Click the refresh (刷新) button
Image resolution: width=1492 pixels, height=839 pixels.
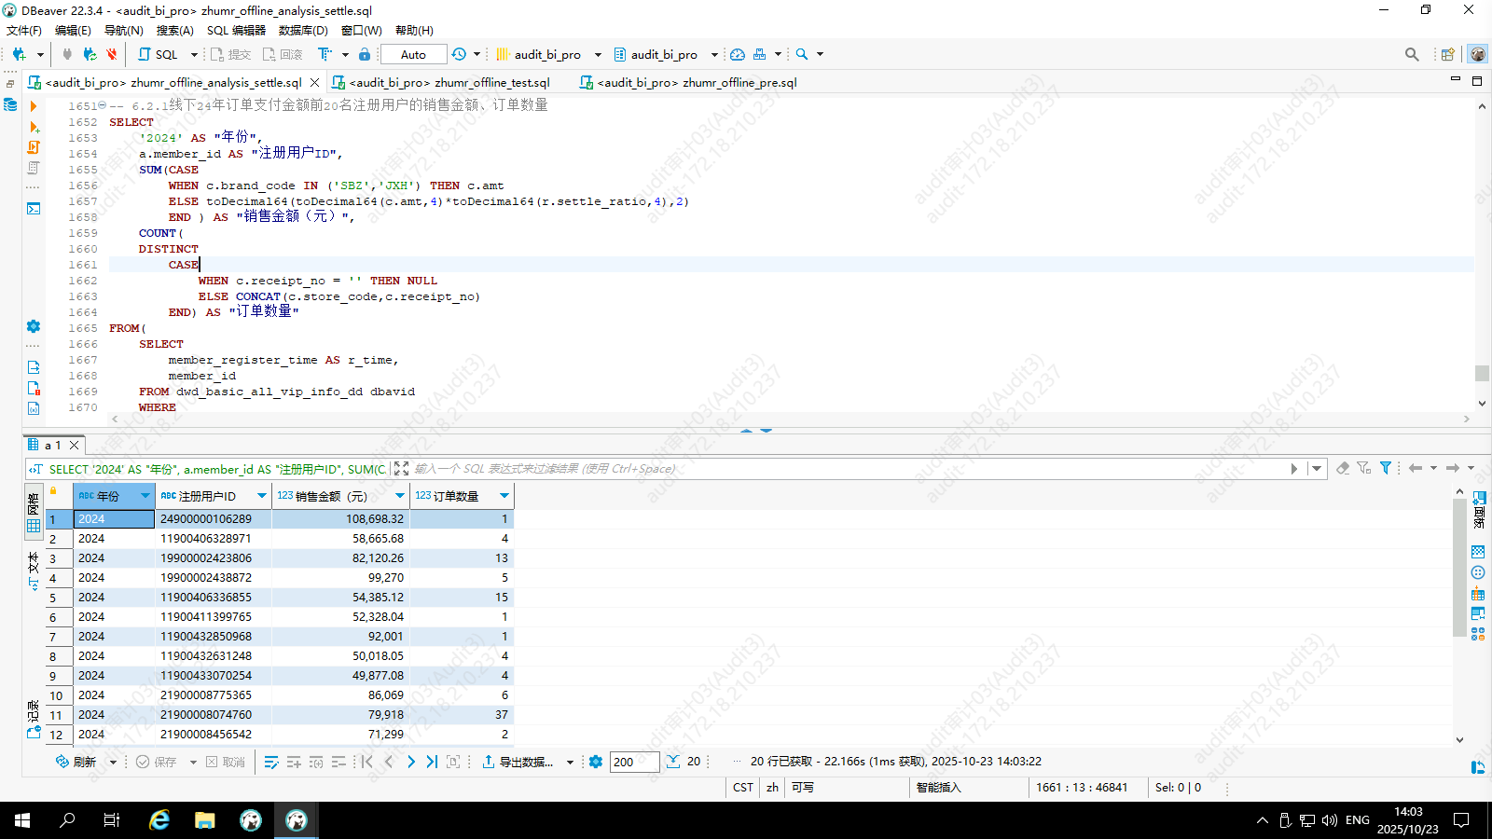(76, 762)
